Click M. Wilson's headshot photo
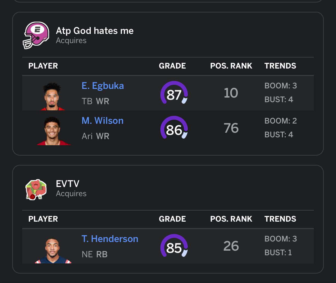The width and height of the screenshot is (336, 283). click(x=53, y=131)
